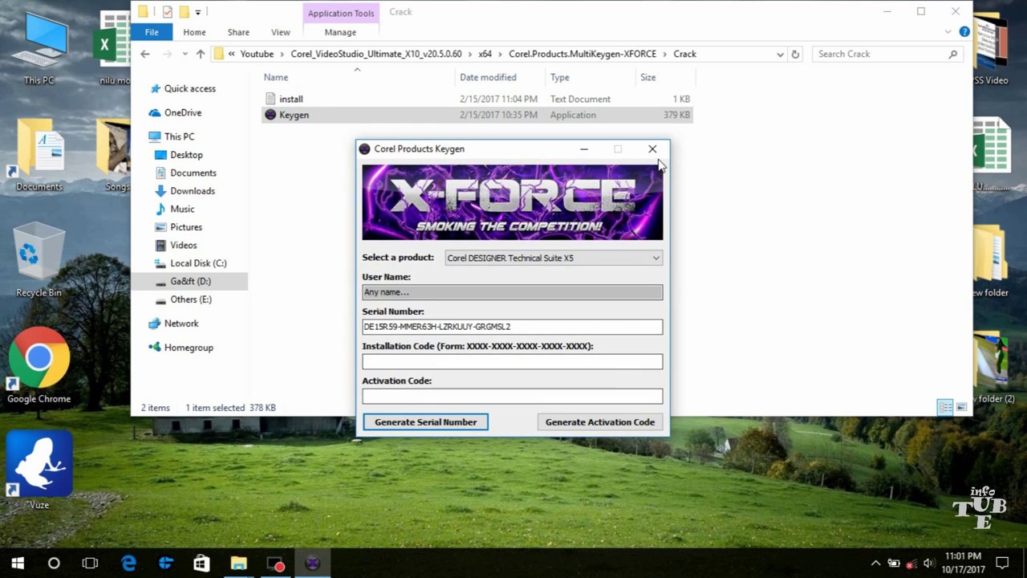This screenshot has width=1027, height=578.
Task: Switch to large icons view
Action: tap(961, 407)
